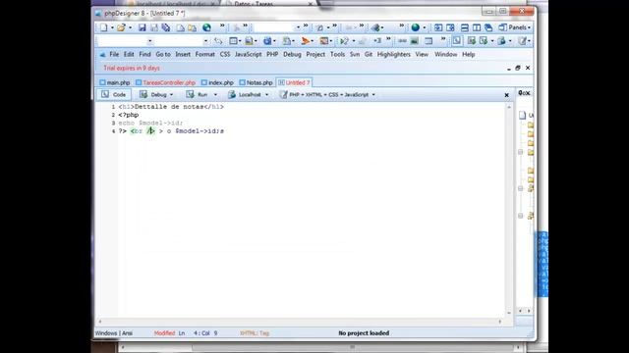The image size is (629, 353).
Task: Click the undo/redo arrows icon
Action: (218, 41)
